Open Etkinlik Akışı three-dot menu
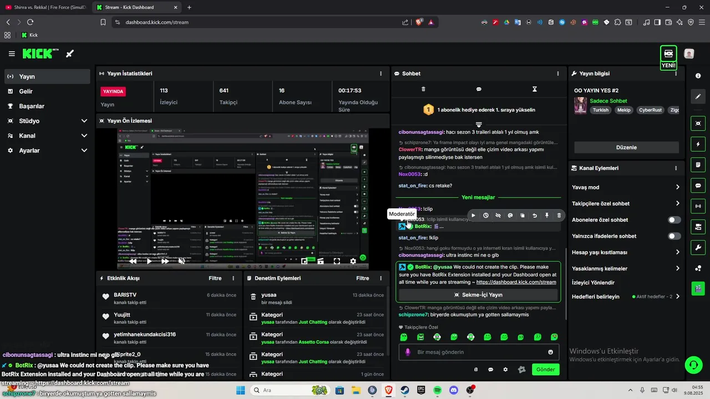 (233, 278)
